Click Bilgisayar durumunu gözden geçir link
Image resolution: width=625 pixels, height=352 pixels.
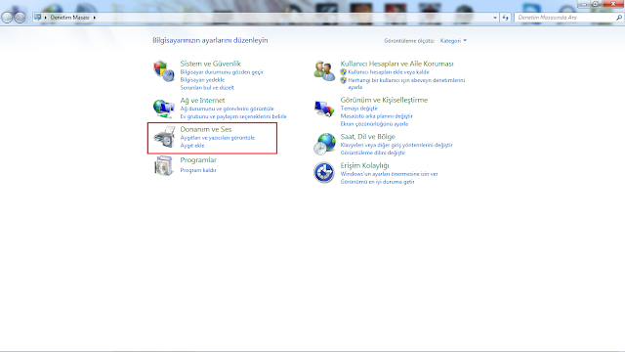pos(222,72)
